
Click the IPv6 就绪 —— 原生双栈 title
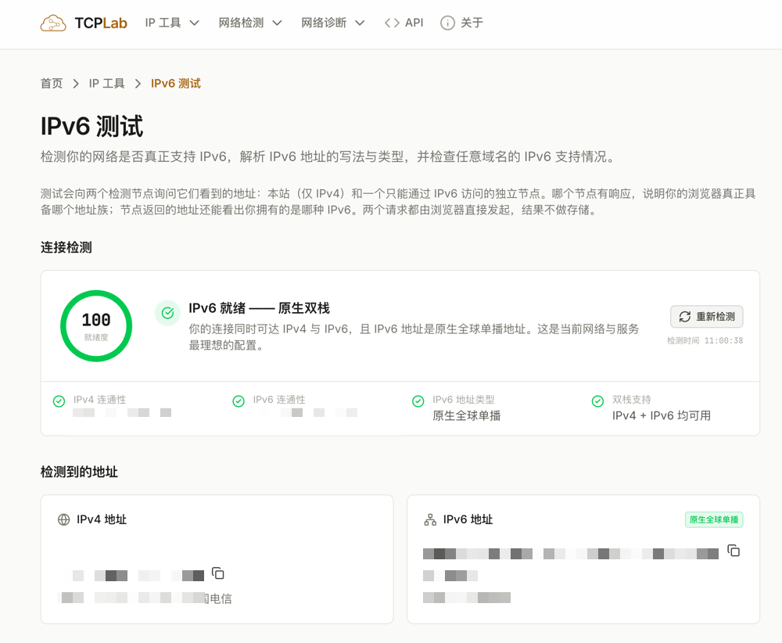[x=260, y=308]
